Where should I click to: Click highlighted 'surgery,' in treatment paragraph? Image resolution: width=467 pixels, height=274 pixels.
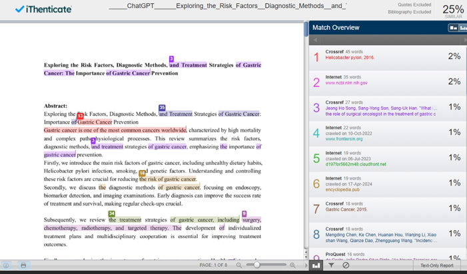click(252, 220)
